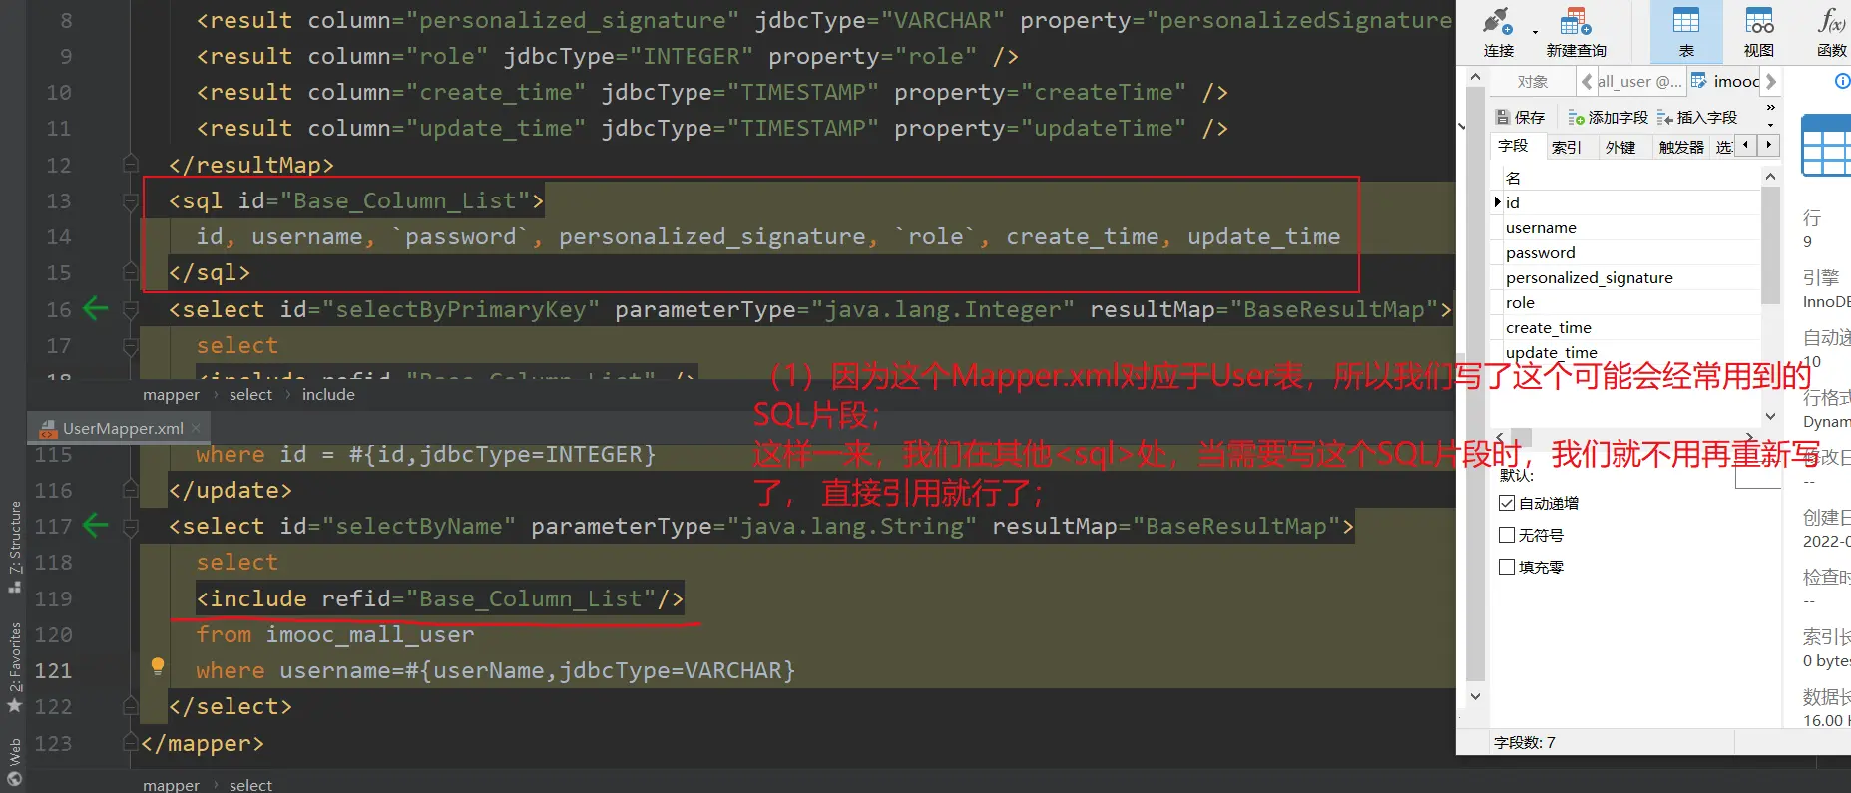Click the include refid Base_Column_List line in selectByName
The width and height of the screenshot is (1851, 793).
440,598
